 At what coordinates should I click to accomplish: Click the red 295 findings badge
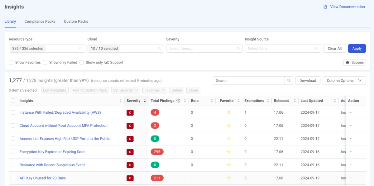(x=157, y=152)
